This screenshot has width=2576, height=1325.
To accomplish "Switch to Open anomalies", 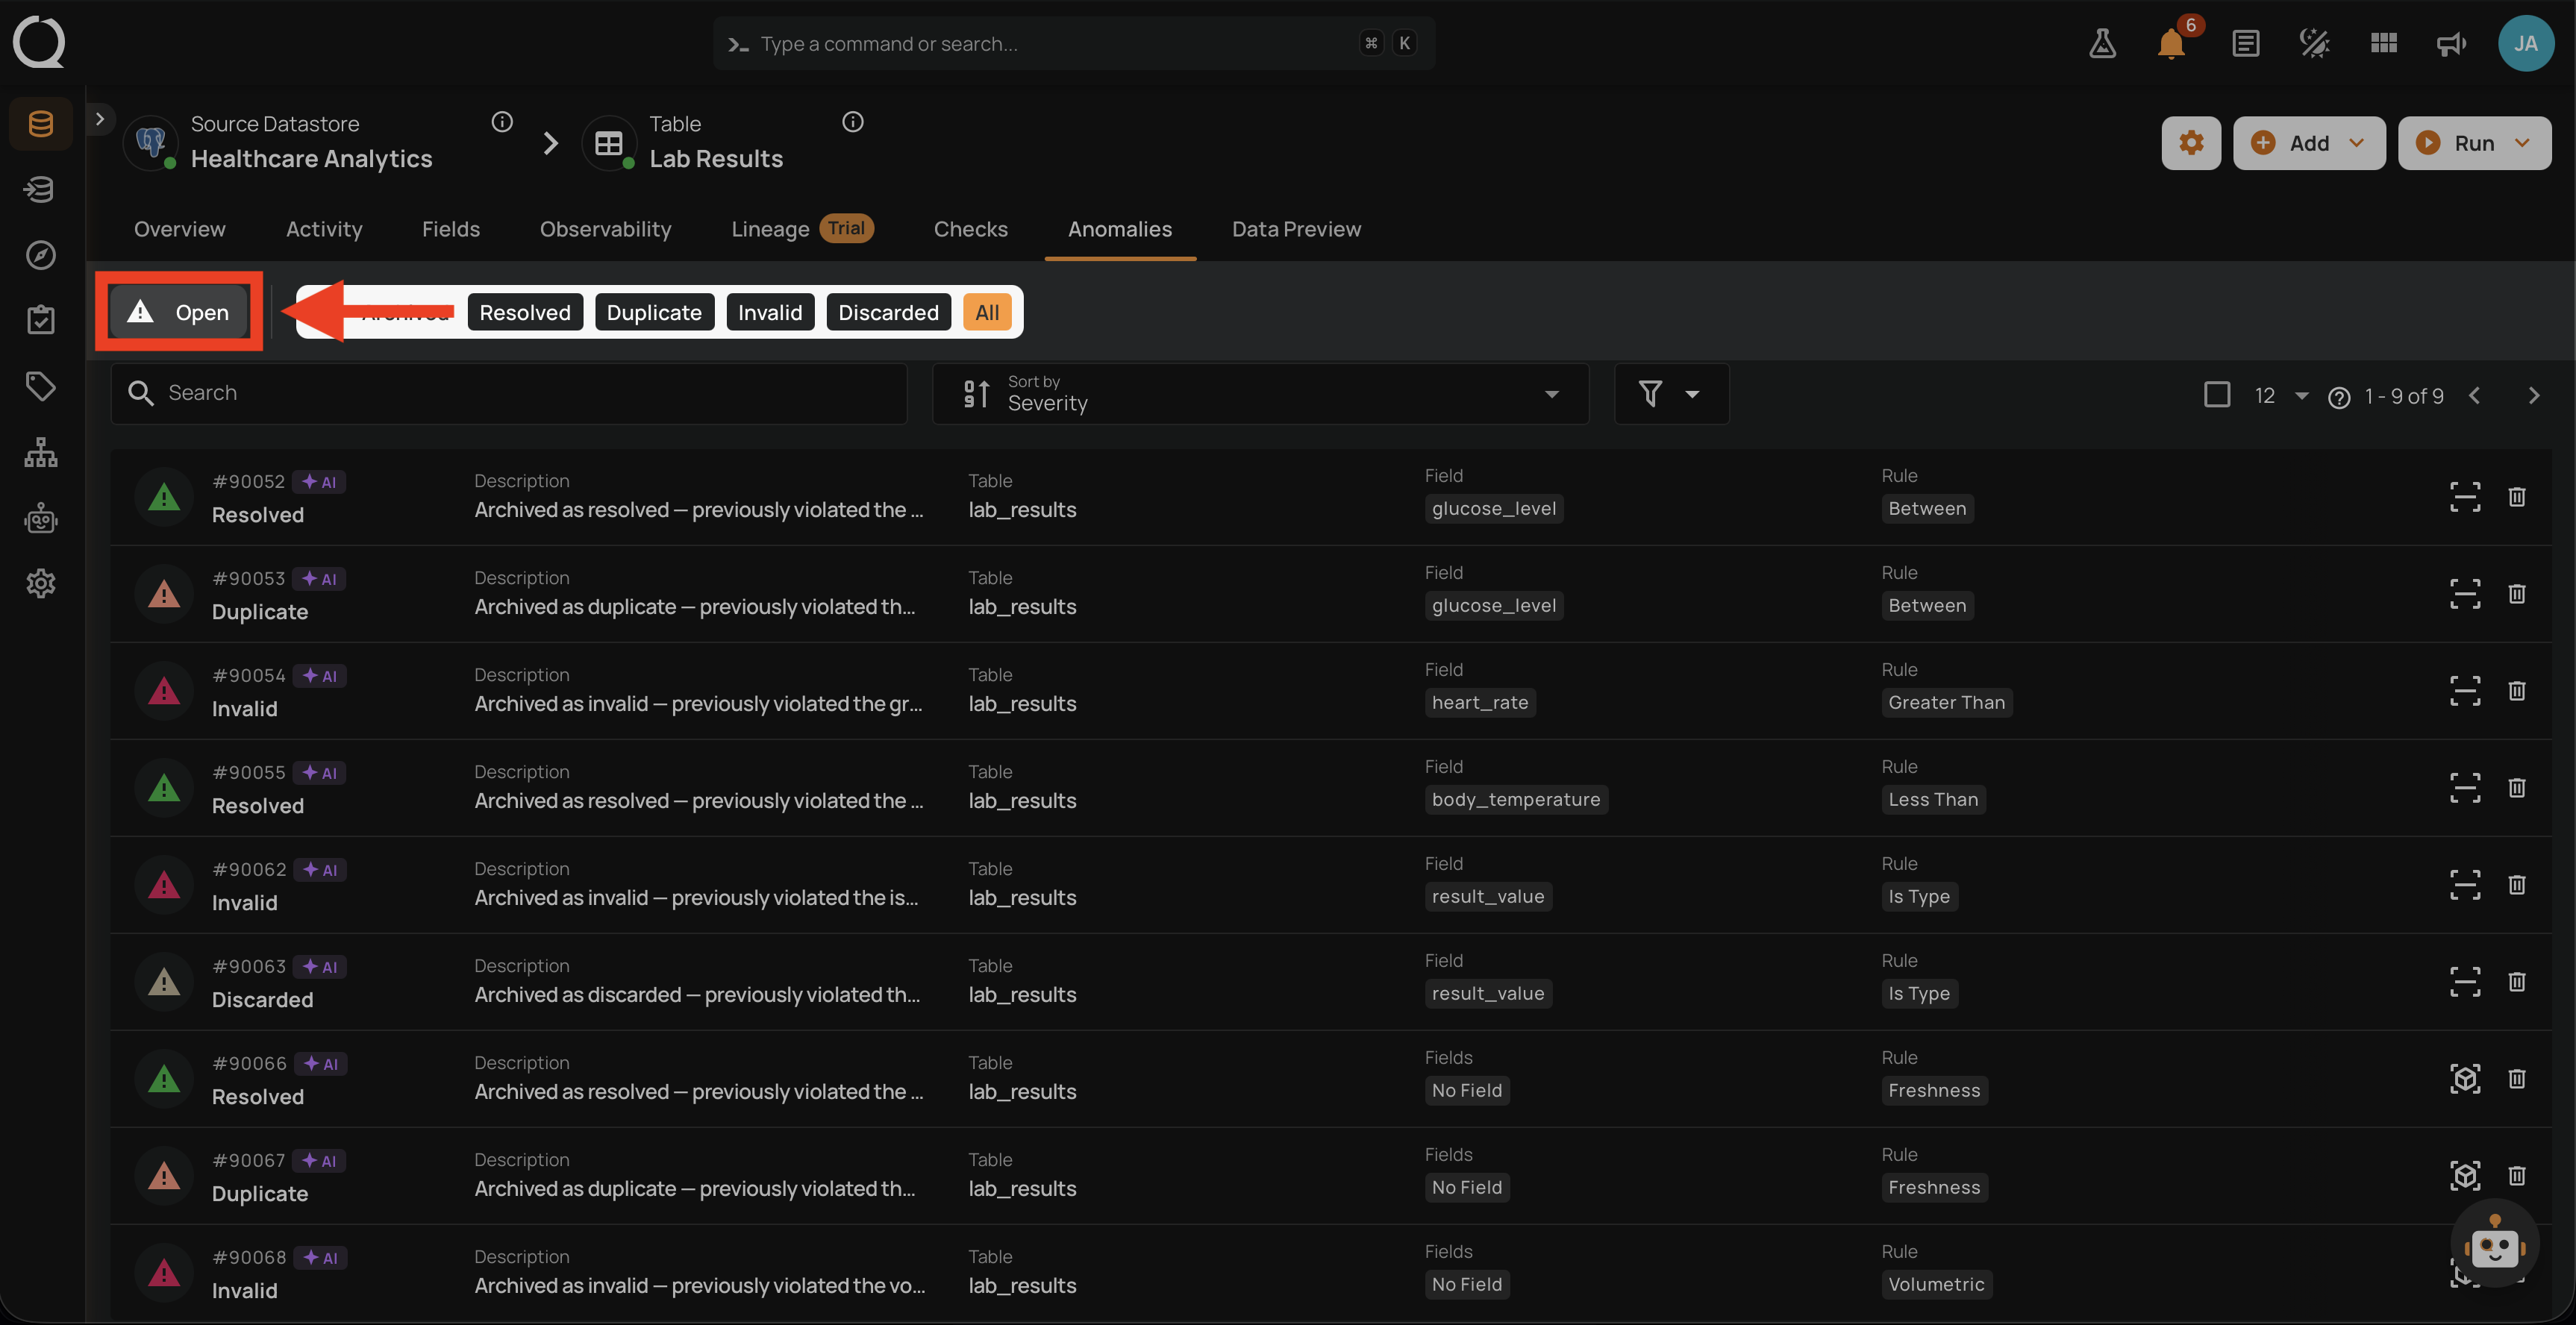I will [179, 312].
